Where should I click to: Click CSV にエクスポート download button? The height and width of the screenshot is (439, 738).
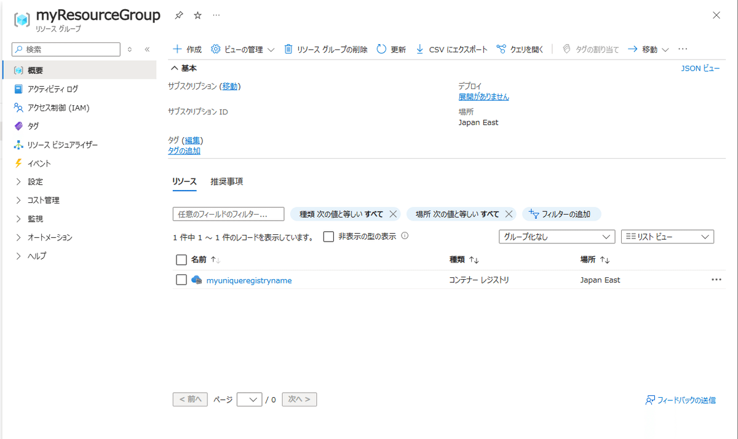451,49
